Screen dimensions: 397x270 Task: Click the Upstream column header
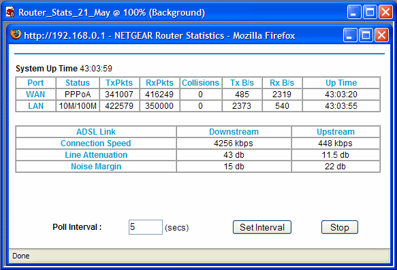click(x=336, y=132)
